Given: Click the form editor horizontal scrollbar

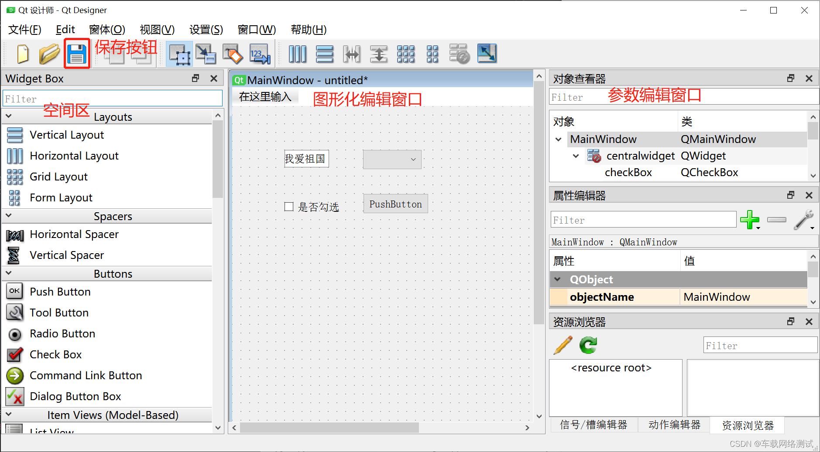Looking at the screenshot, I should (329, 428).
